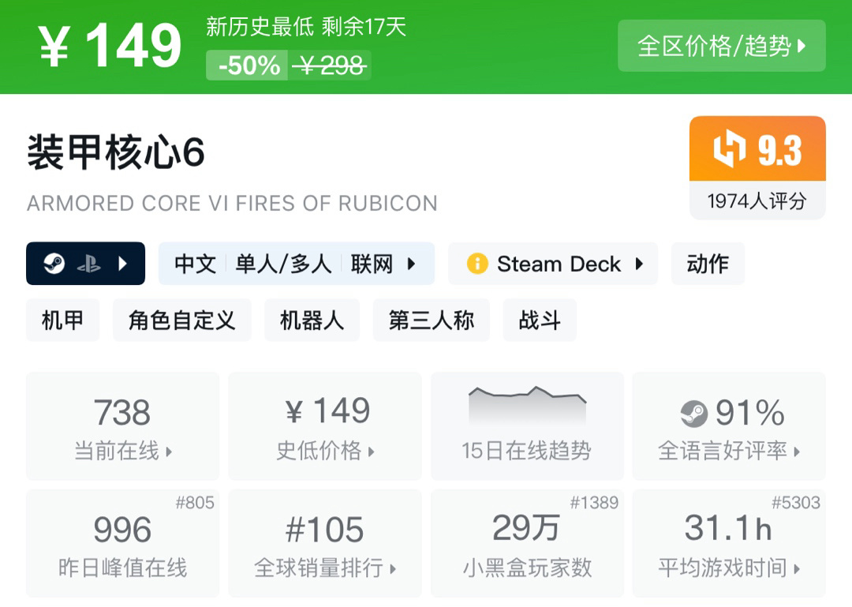
Task: Tap the 机器人 tag
Action: tap(312, 320)
